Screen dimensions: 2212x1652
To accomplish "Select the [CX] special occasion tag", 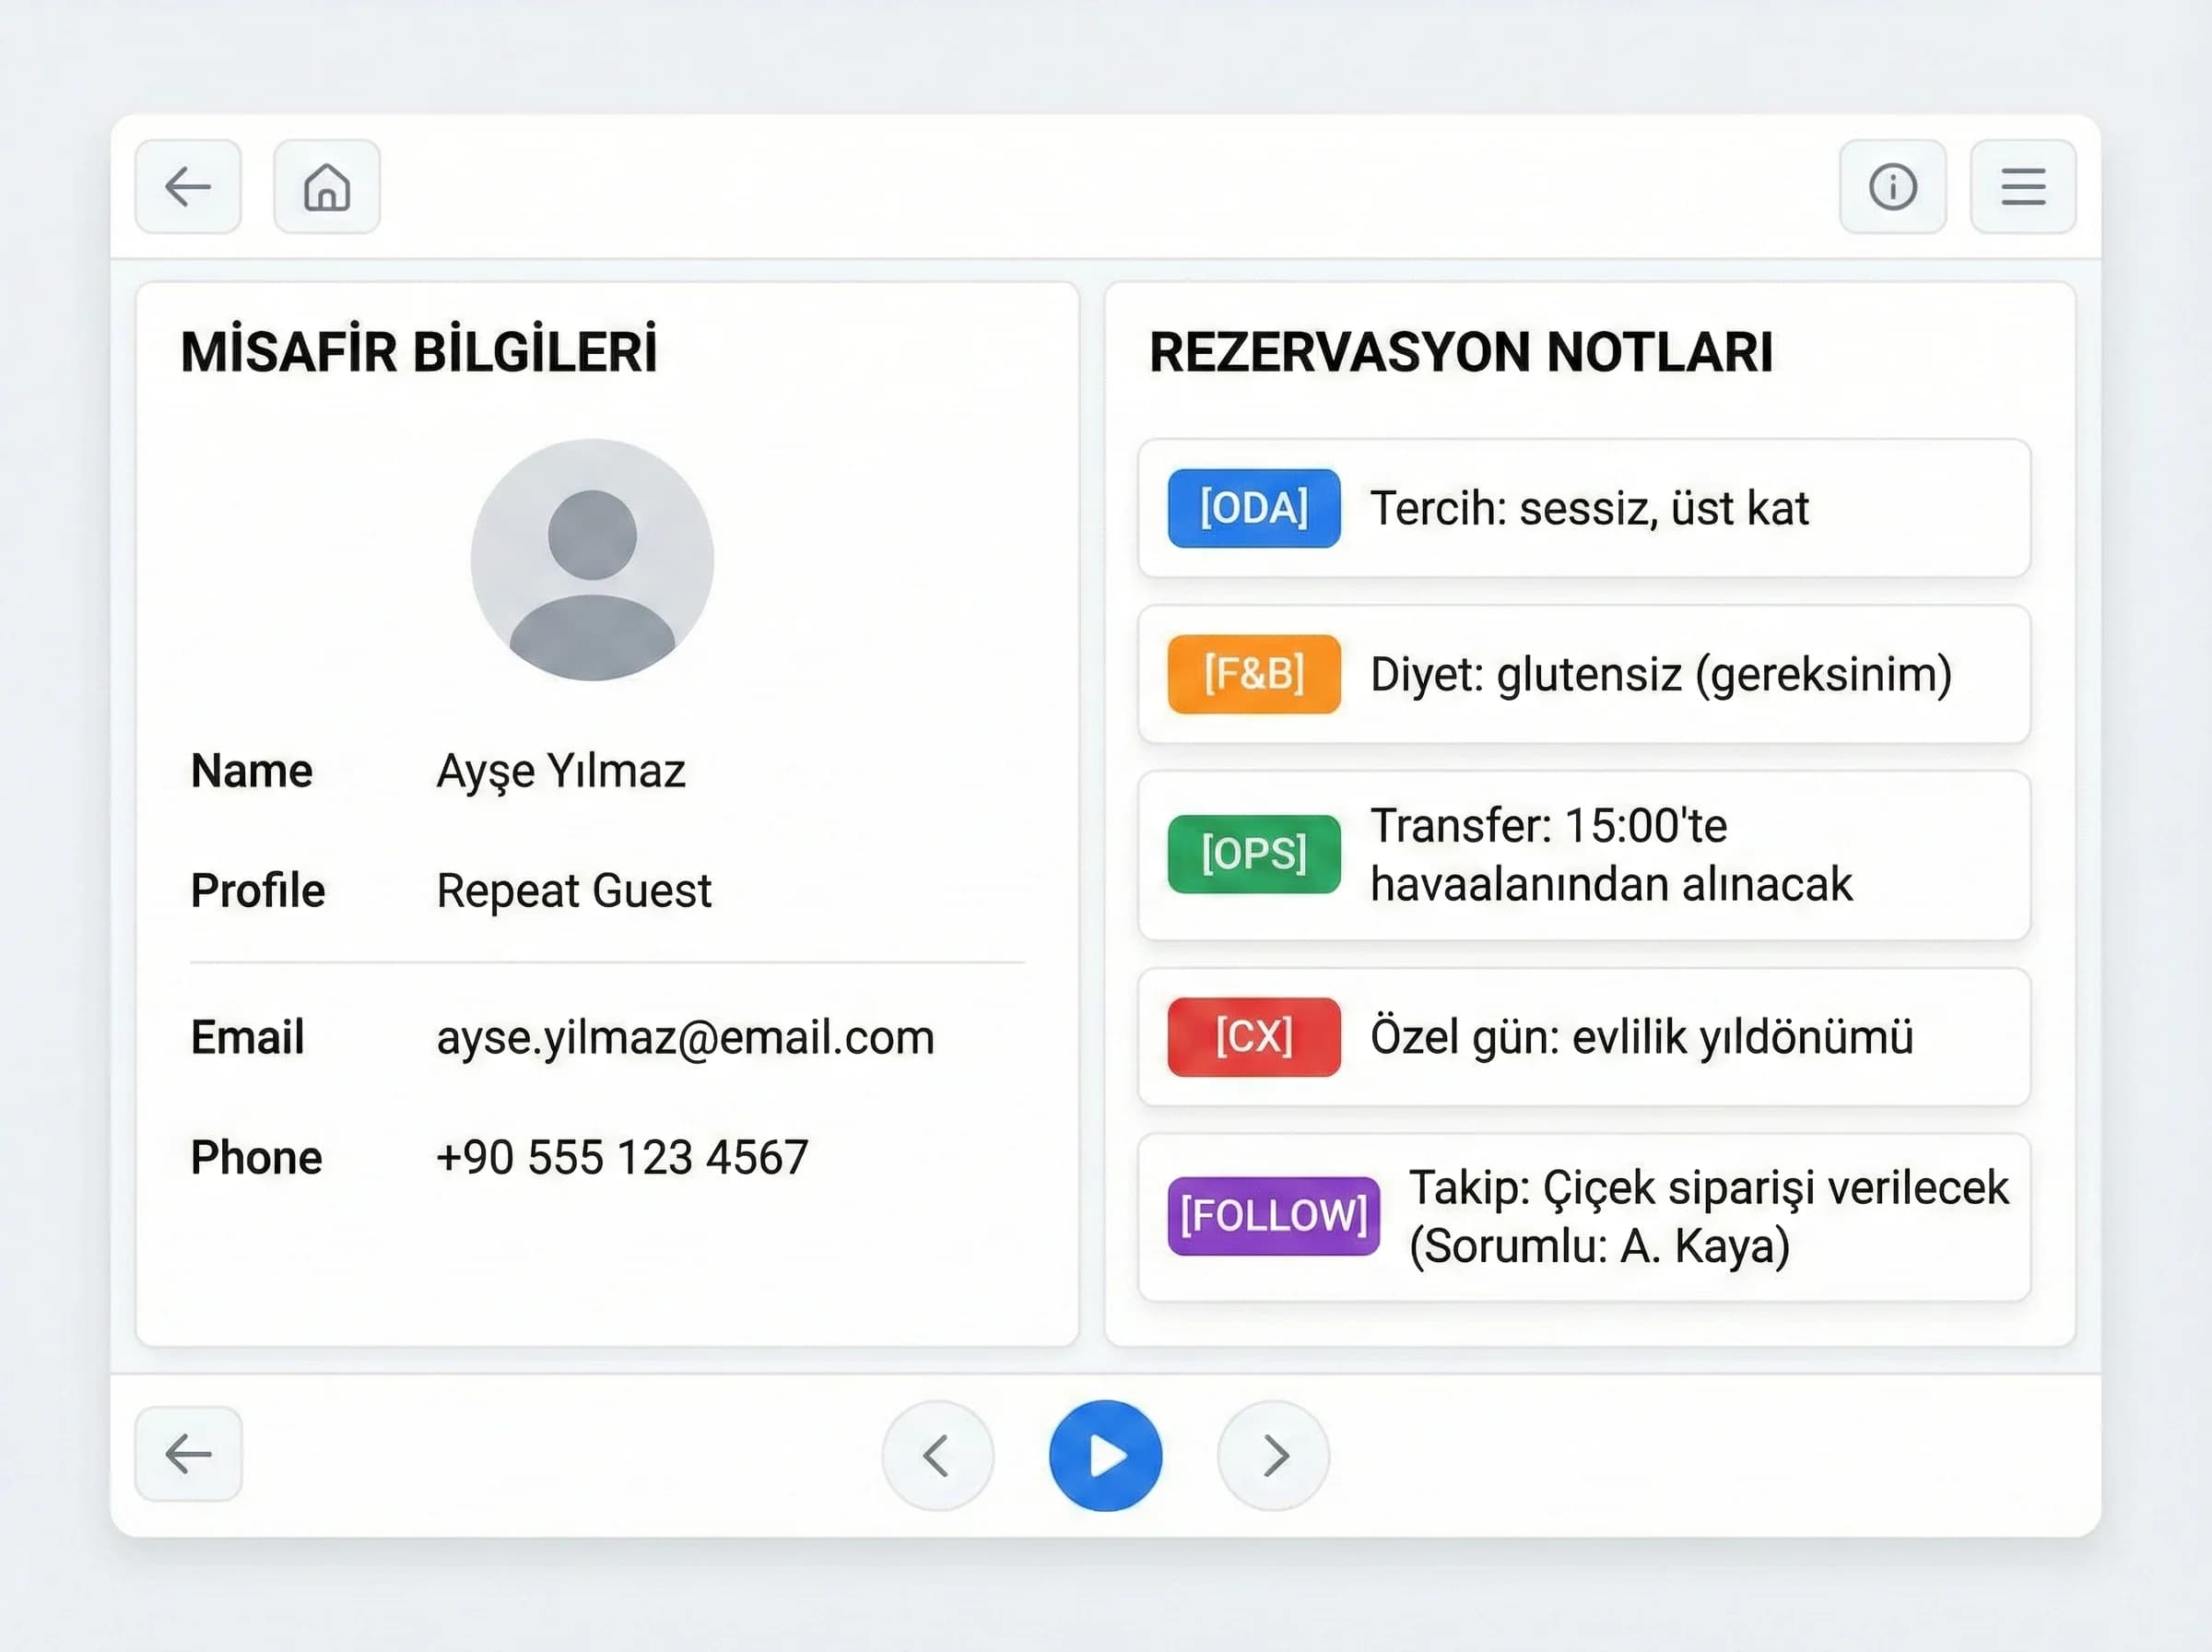I will pyautogui.click(x=1253, y=1037).
